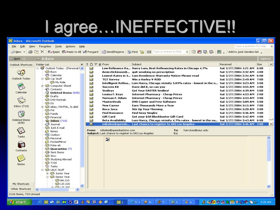Click the ZoneAlarm ZA tray icon
Image resolution: width=280 pixels, height=210 pixels.
click(x=213, y=202)
